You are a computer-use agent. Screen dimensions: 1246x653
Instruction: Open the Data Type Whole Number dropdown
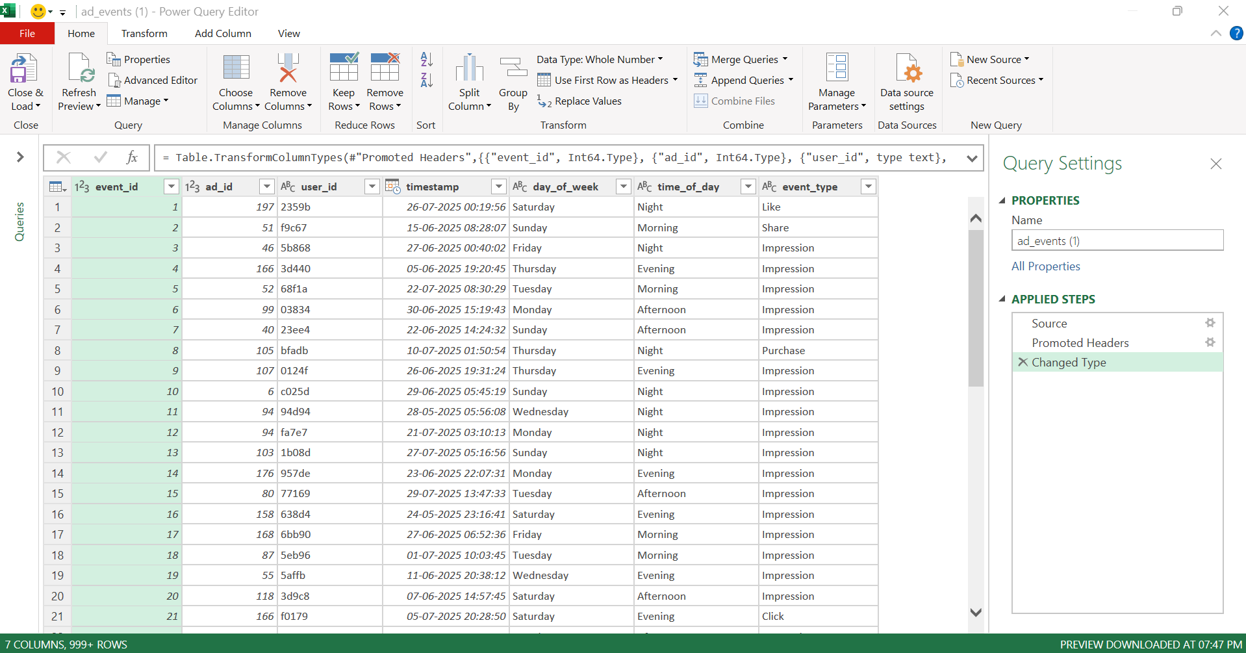click(x=599, y=59)
